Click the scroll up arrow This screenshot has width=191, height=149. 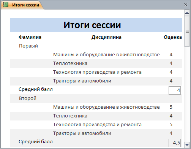pos(187,13)
